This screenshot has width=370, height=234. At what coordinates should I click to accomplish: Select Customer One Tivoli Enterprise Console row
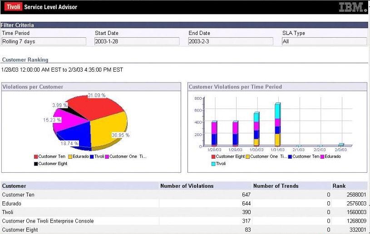point(48,221)
